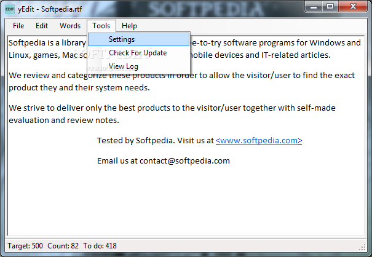Close the open Tools menu
The width and height of the screenshot is (372, 257).
[101, 26]
